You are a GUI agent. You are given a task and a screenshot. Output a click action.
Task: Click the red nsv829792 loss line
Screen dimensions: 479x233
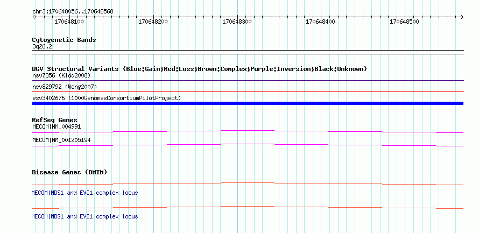248,91
